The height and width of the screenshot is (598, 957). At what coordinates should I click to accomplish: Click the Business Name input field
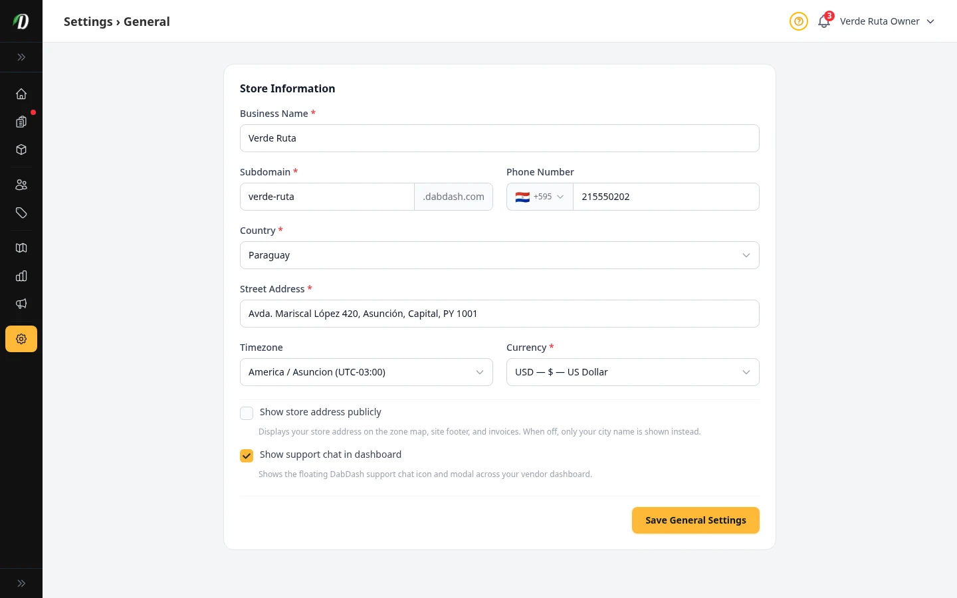499,138
